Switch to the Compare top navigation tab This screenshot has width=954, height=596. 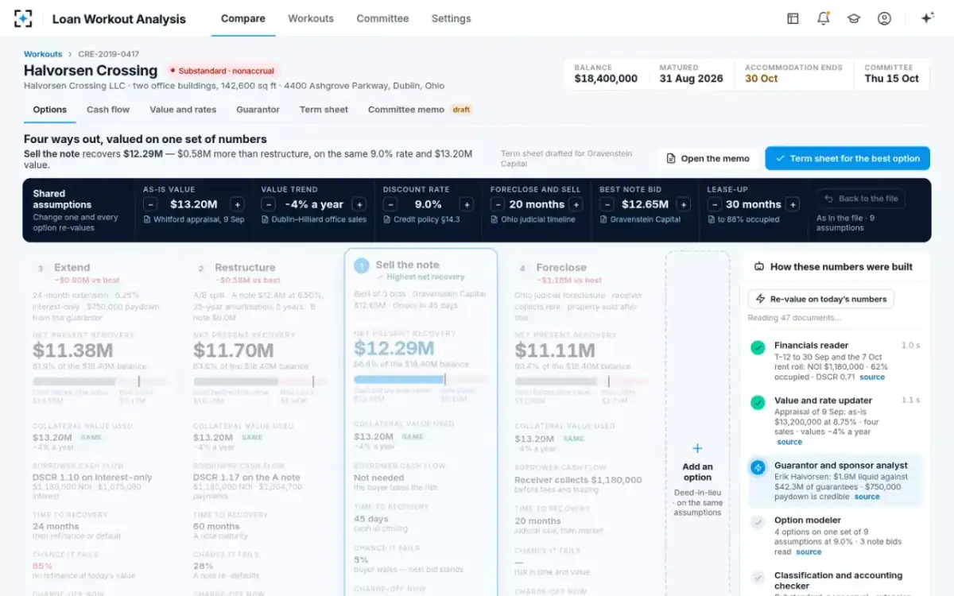pos(243,18)
